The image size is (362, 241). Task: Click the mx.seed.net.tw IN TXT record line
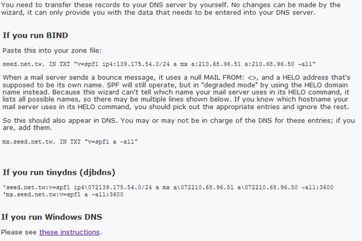pyautogui.click(x=70, y=142)
